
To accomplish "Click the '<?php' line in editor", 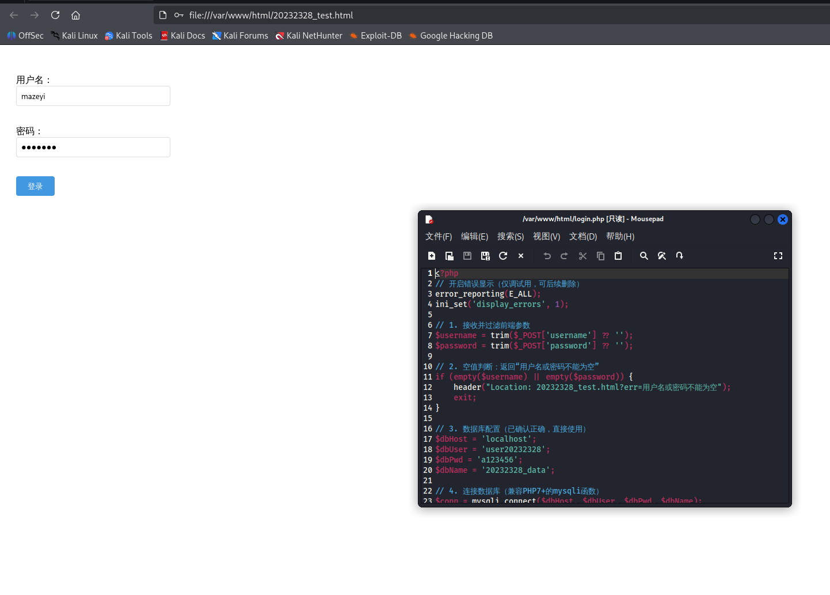I will [447, 274].
